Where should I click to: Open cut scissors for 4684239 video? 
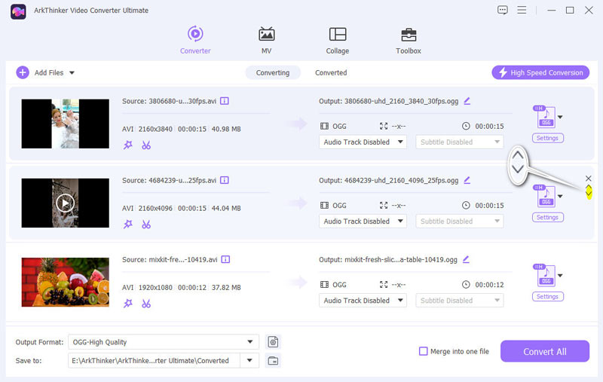click(x=146, y=224)
